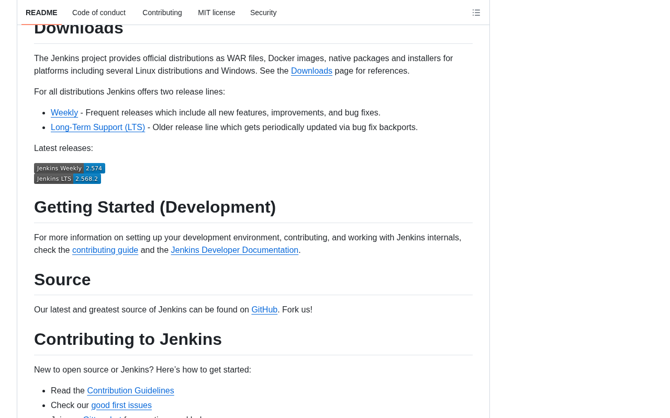Open the MIT license tab

(217, 13)
